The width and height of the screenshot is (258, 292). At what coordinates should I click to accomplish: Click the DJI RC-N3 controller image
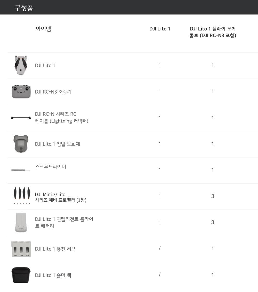click(x=21, y=92)
